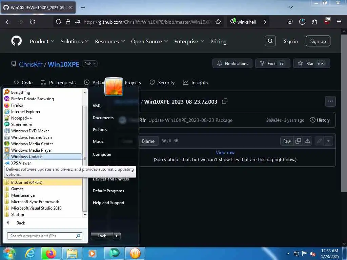Click the Notifications button
This screenshot has width=347, height=260.
[232, 63]
